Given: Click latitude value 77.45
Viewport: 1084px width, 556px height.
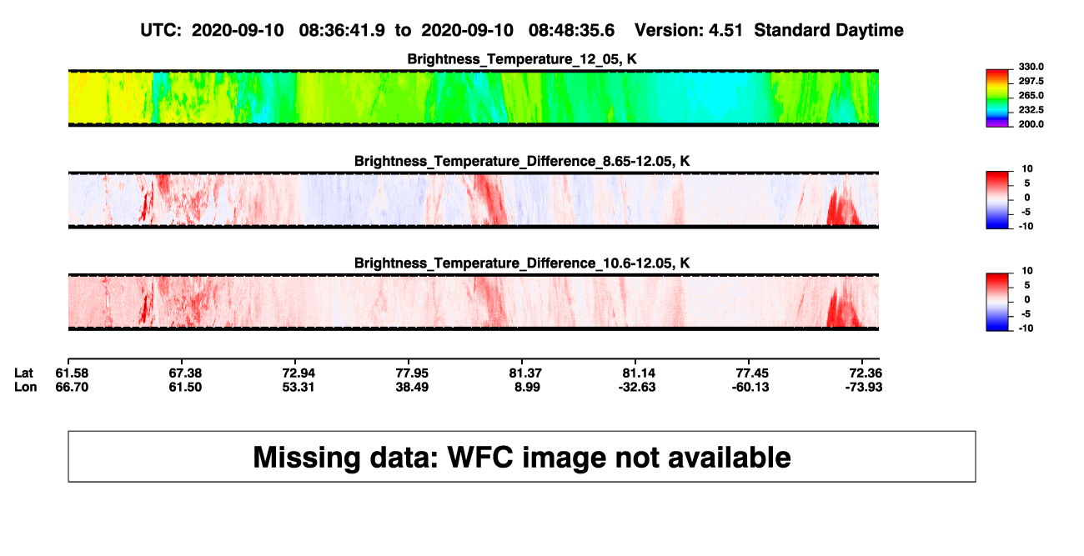Looking at the screenshot, I should tap(752, 372).
